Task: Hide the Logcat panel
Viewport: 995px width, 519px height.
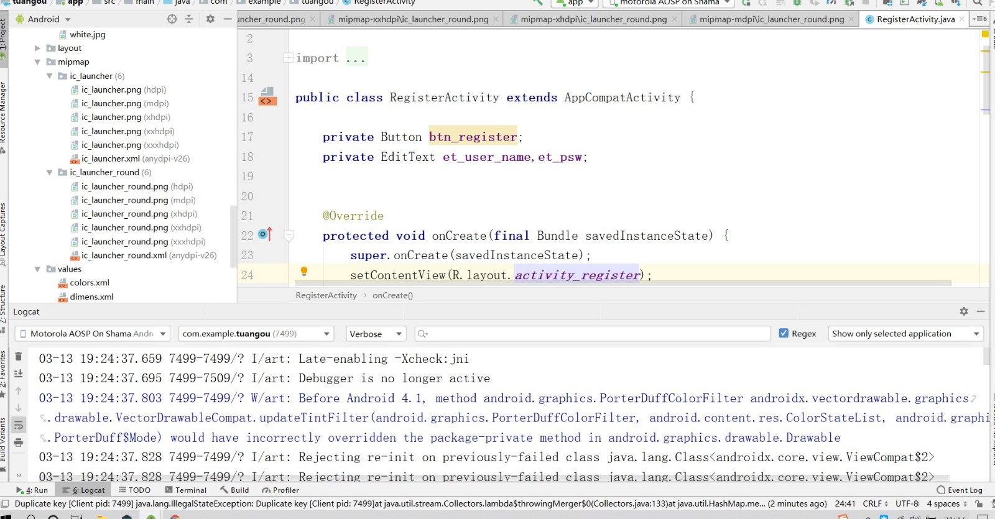Action: point(981,311)
